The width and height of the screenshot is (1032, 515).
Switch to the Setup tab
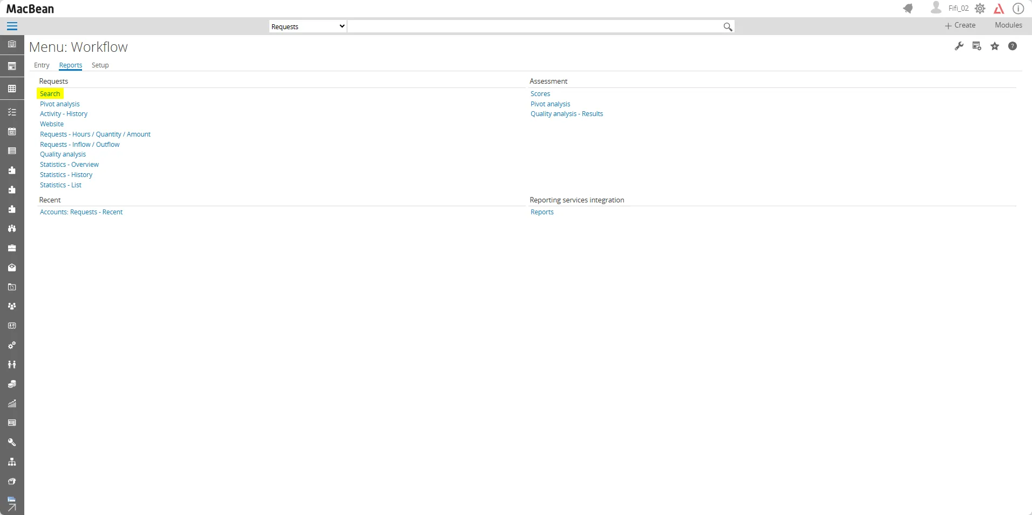click(x=100, y=65)
